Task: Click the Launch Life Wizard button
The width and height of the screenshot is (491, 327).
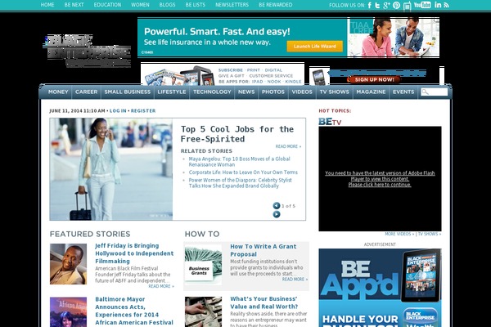Action: point(315,47)
